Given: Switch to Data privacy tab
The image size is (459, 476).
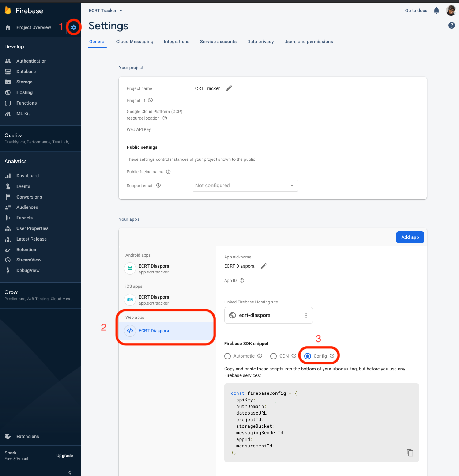Looking at the screenshot, I should click(x=260, y=42).
